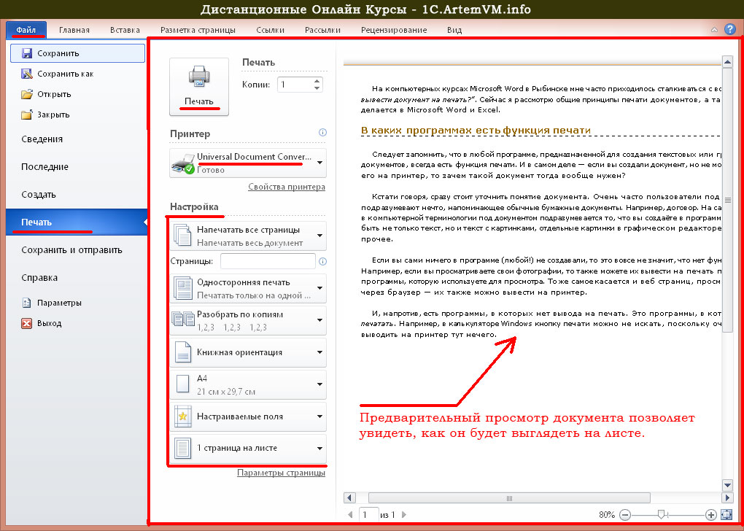Viewport: 744px width, 531px height.
Task: Click the horizontal preview scrollbar thumb
Action: tap(509, 498)
